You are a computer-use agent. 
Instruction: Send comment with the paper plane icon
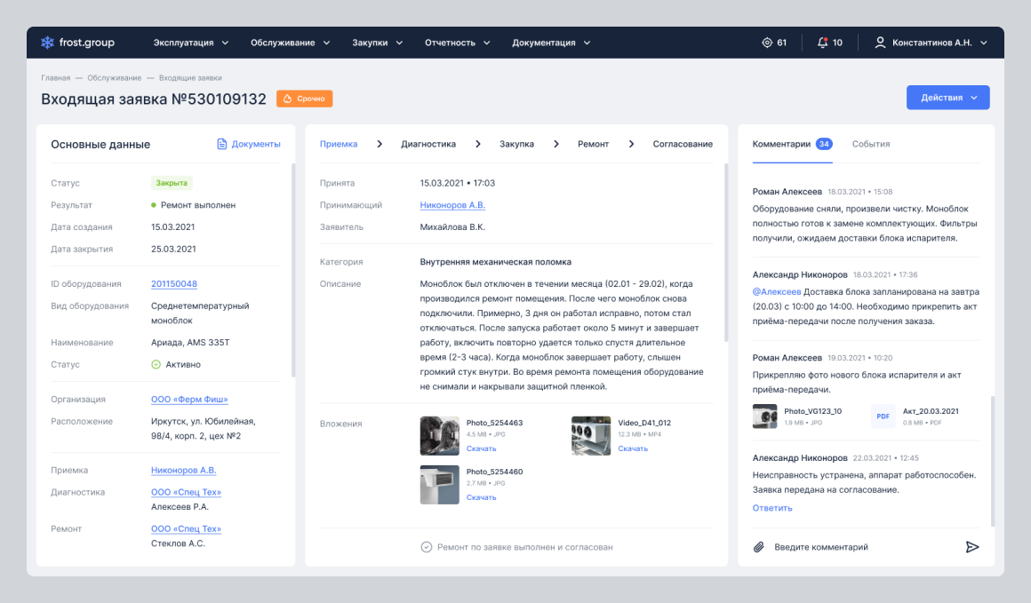[972, 547]
